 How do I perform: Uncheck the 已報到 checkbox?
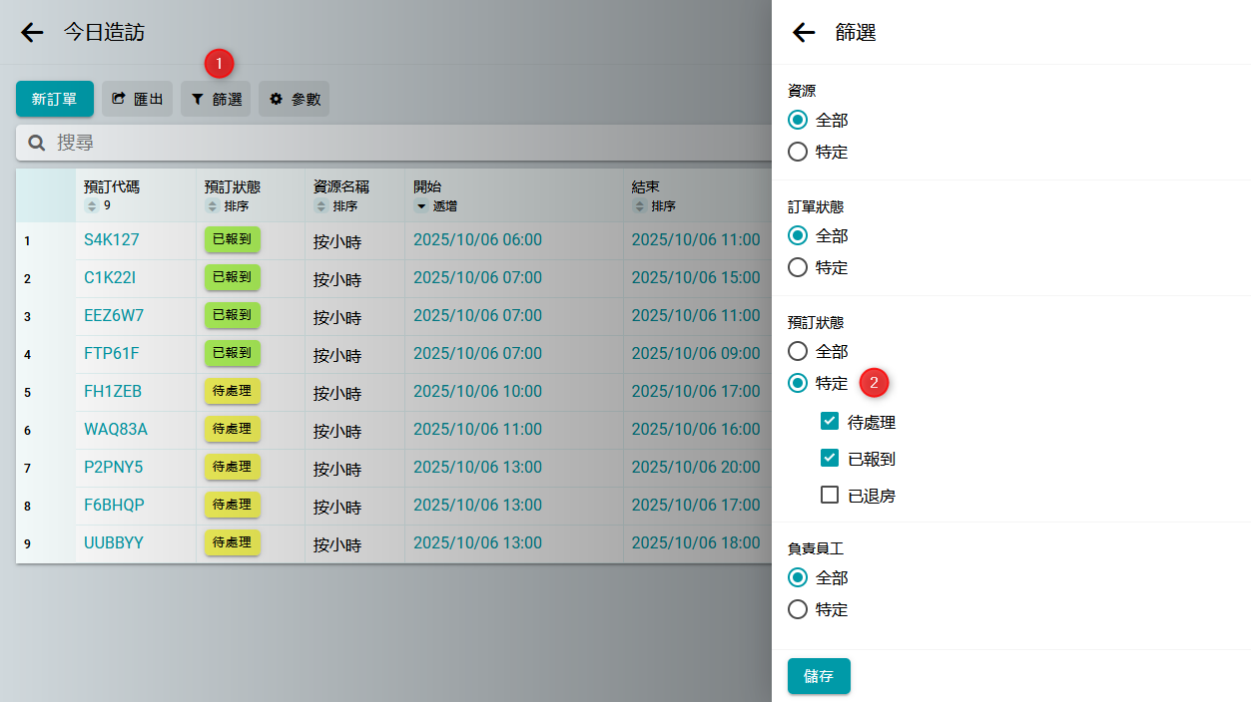(x=829, y=458)
